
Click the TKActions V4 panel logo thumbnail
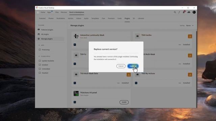[76, 93]
